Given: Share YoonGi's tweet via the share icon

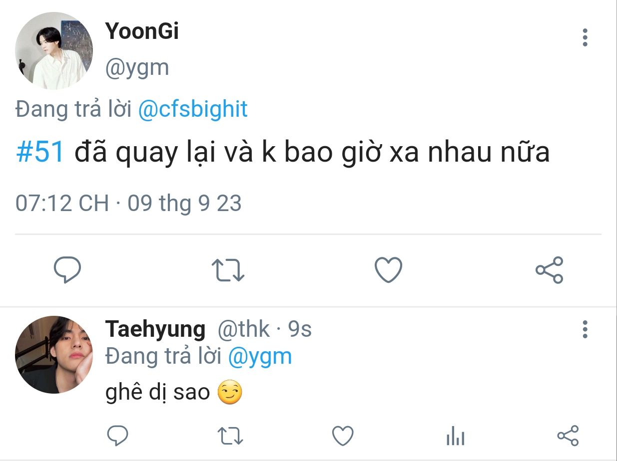Looking at the screenshot, I should (549, 270).
